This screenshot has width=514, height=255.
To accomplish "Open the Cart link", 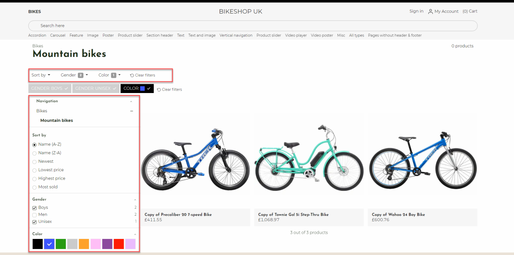I will pyautogui.click(x=470, y=11).
